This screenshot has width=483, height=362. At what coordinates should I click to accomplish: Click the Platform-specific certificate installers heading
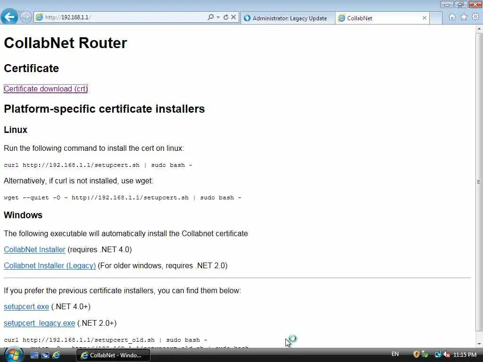pyautogui.click(x=104, y=109)
